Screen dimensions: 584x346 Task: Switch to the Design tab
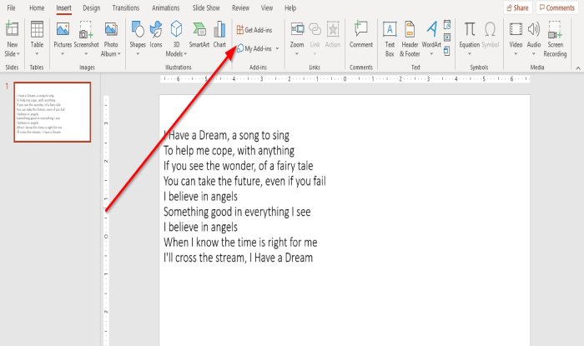point(92,8)
